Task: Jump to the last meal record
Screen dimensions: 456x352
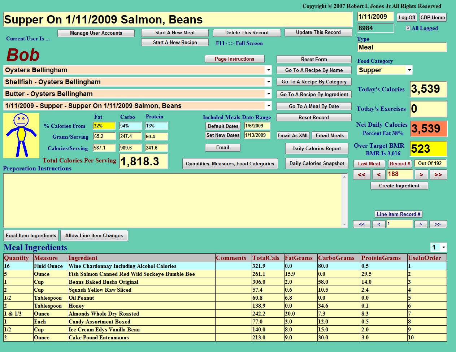Action: pos(438,175)
